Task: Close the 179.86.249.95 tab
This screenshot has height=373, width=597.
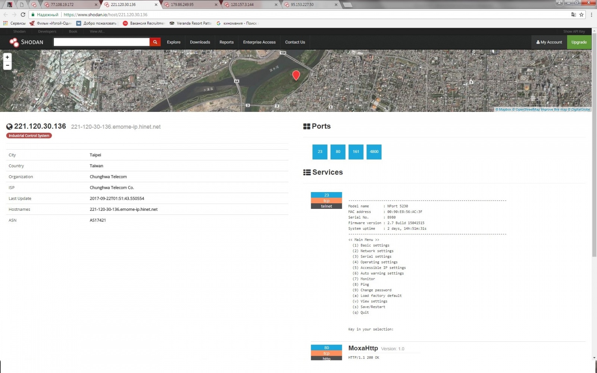Action: pyautogui.click(x=216, y=5)
